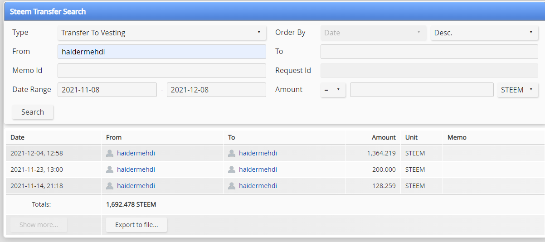
Task: Open the STEEM currency unit dropdown
Action: (518, 90)
